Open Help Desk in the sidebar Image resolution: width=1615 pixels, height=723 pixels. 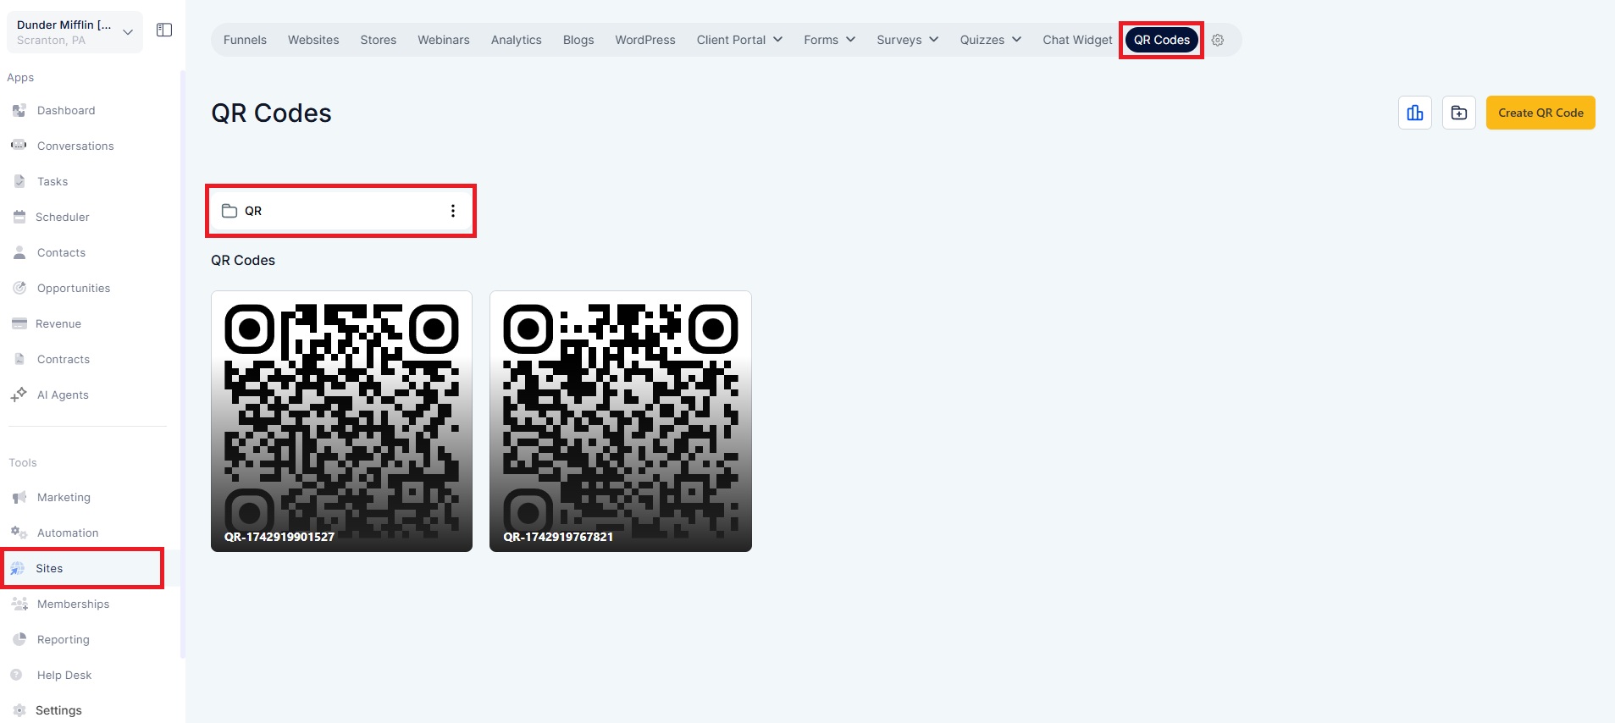(64, 675)
